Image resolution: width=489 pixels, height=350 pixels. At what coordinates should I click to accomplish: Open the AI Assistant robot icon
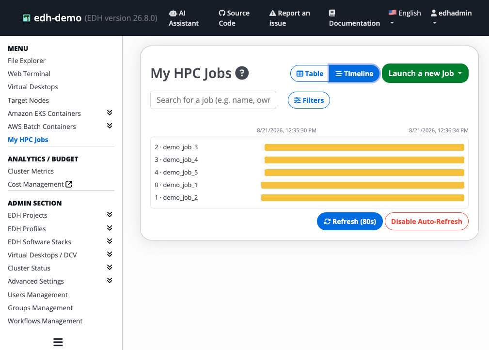coord(173,13)
